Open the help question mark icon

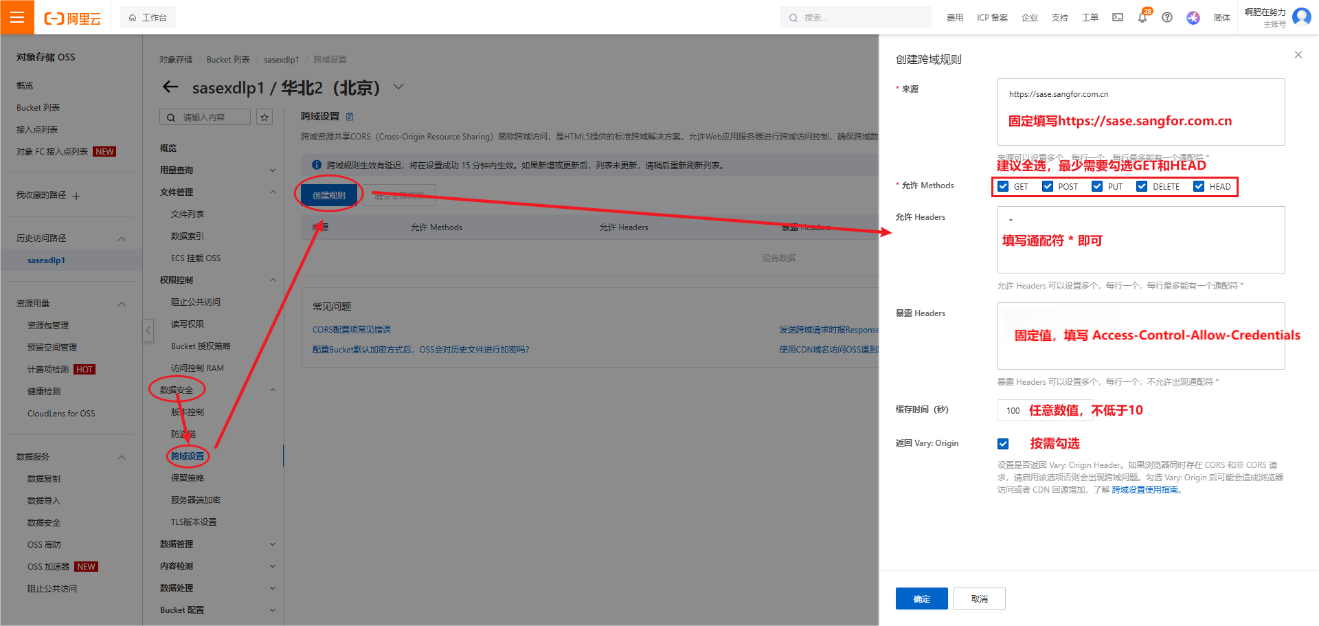[1167, 18]
